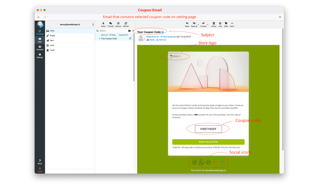Click the Refresh icon in list toolbar

click(x=126, y=24)
